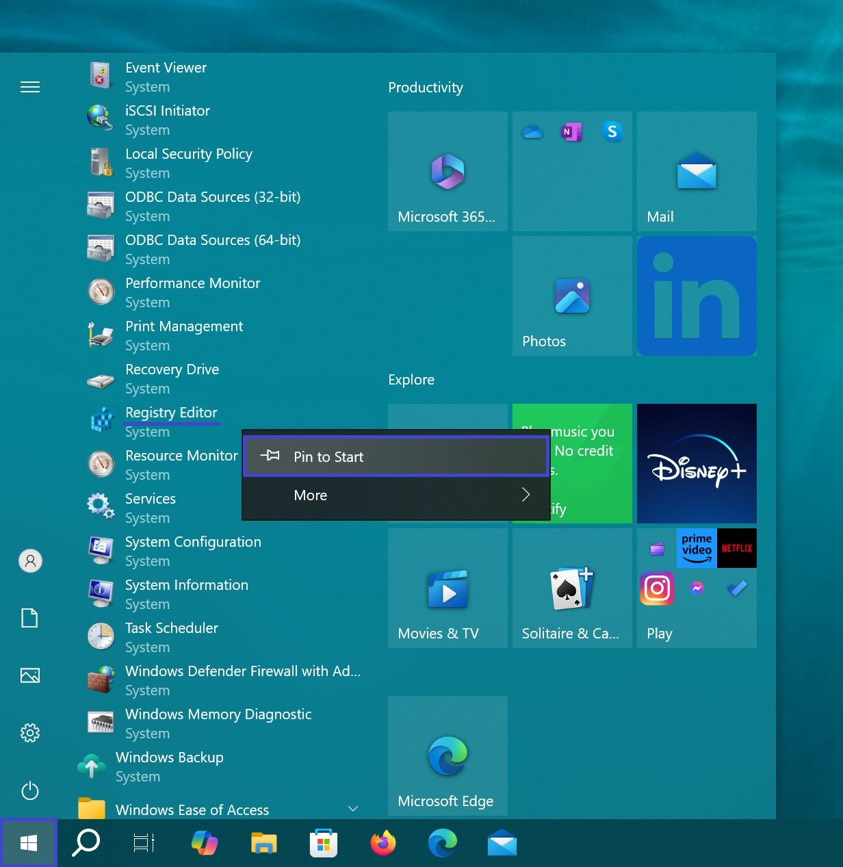Open Skype in the Productivity folder tile
This screenshot has height=867, width=843.
pos(612,131)
